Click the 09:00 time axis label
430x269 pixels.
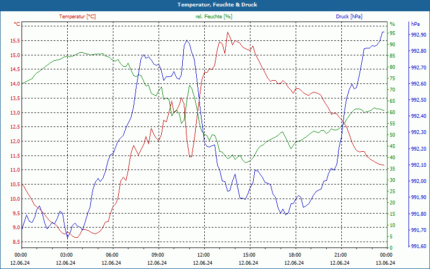click(157, 254)
